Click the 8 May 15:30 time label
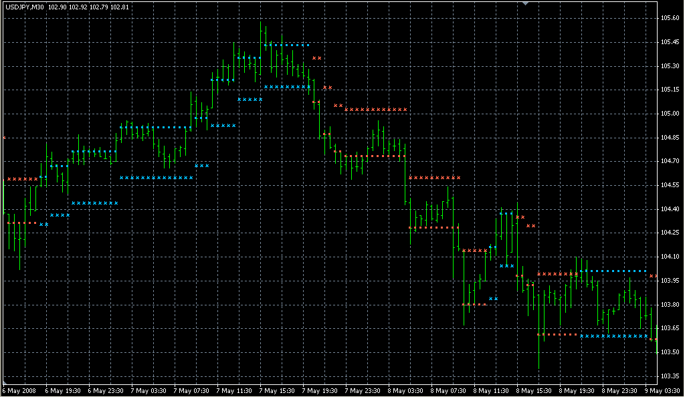This screenshot has height=397, width=685. pyautogui.click(x=534, y=391)
